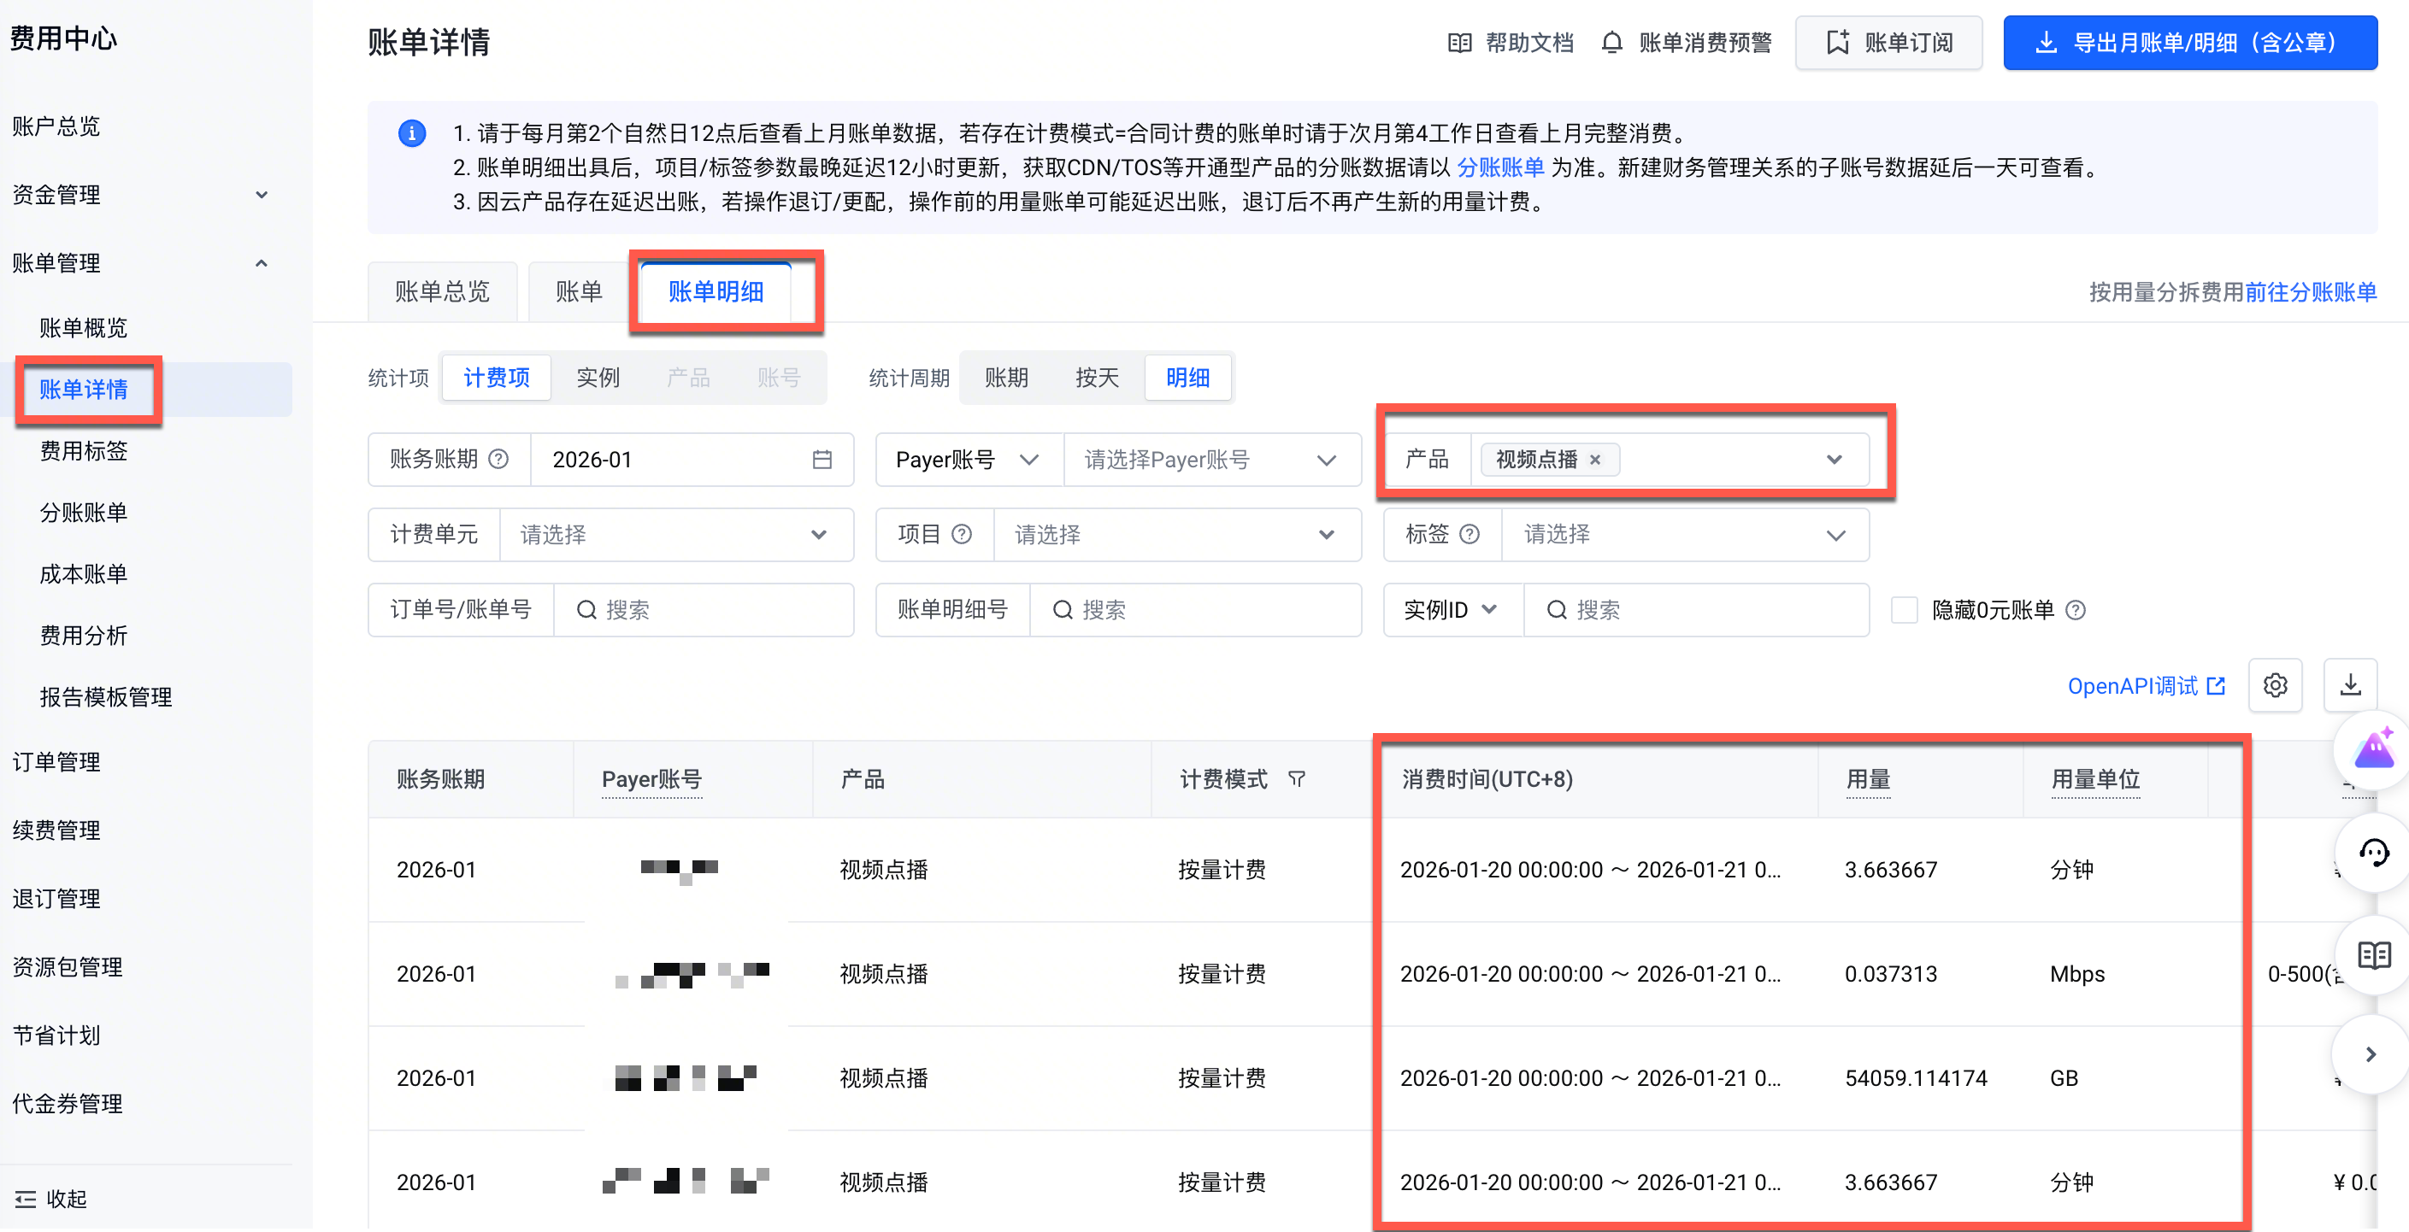This screenshot has height=1232, width=2409.
Task: Open the 实例ID type selector
Action: click(x=1451, y=609)
